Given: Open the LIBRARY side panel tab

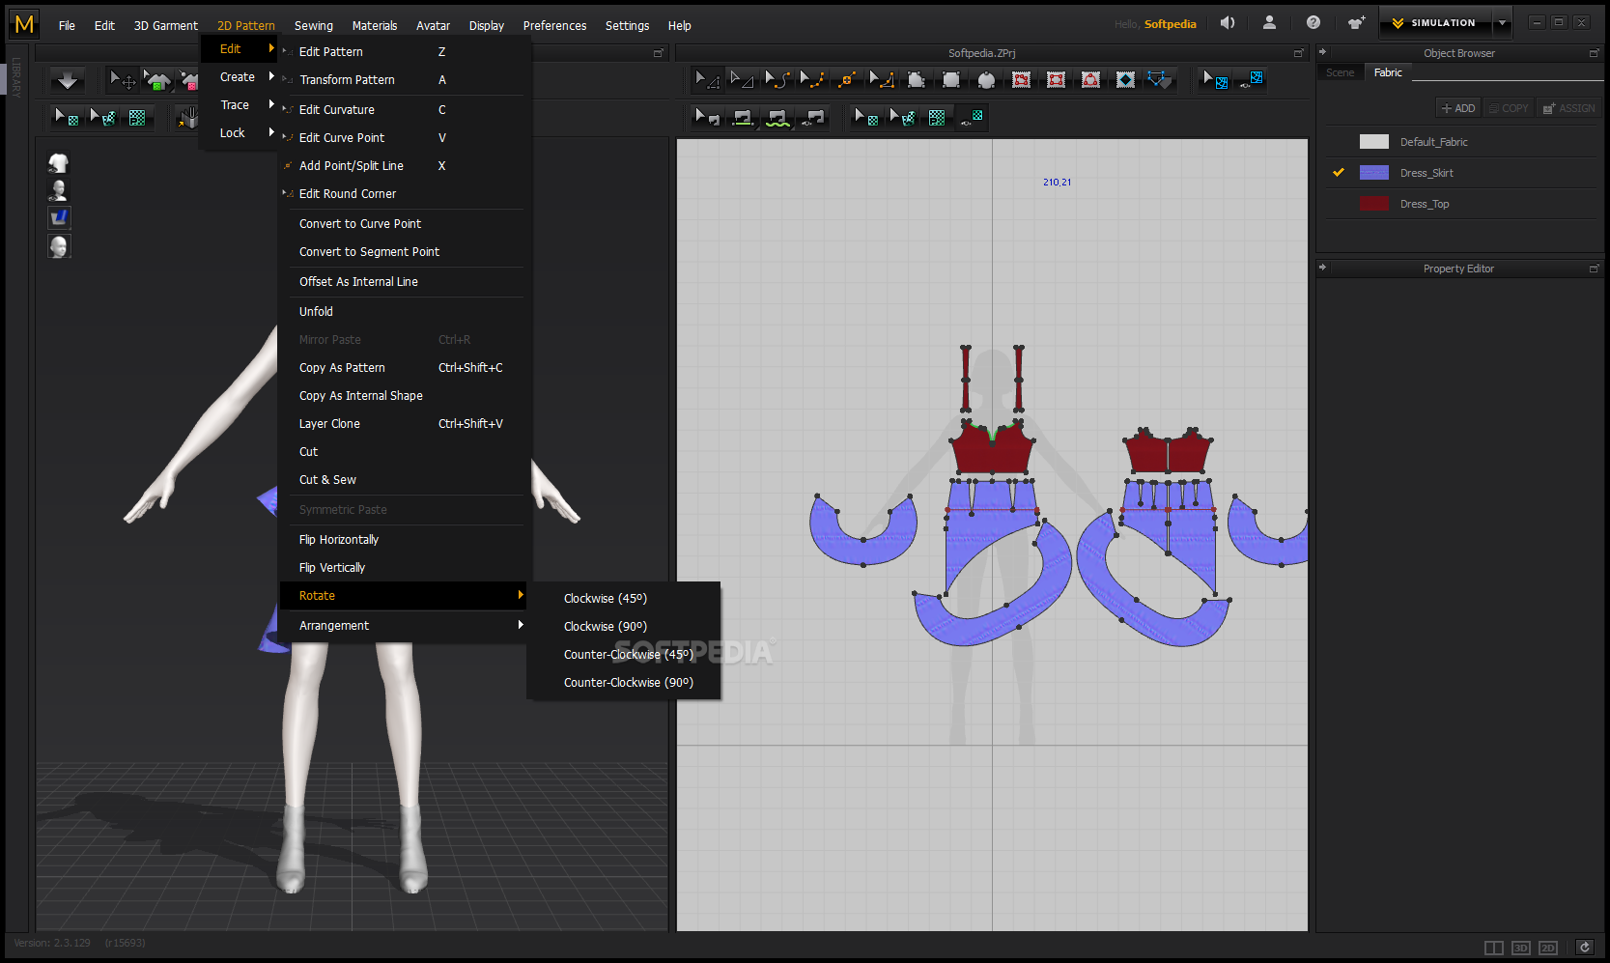Looking at the screenshot, I should [x=16, y=76].
